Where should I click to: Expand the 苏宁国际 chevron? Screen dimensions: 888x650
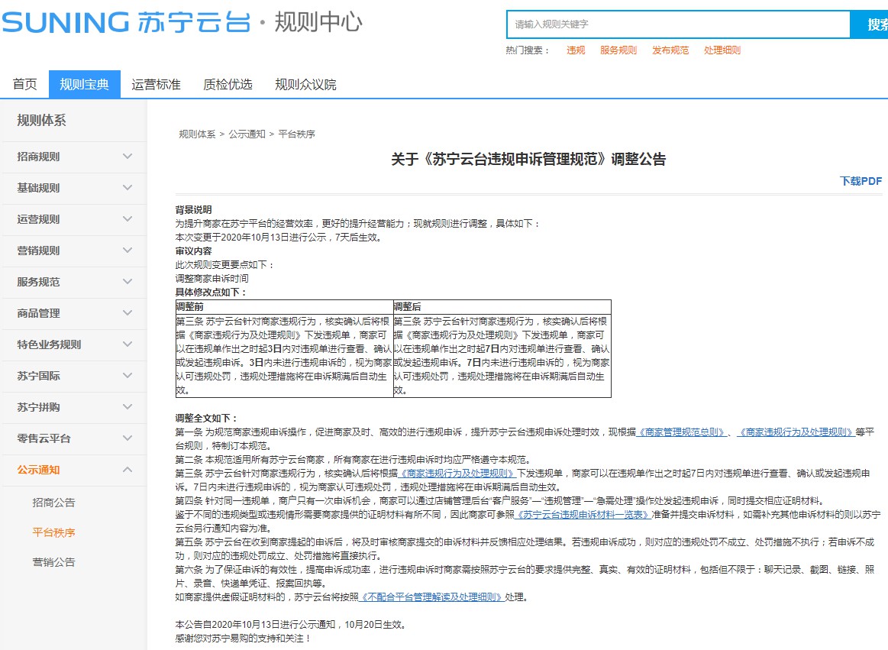tap(128, 375)
